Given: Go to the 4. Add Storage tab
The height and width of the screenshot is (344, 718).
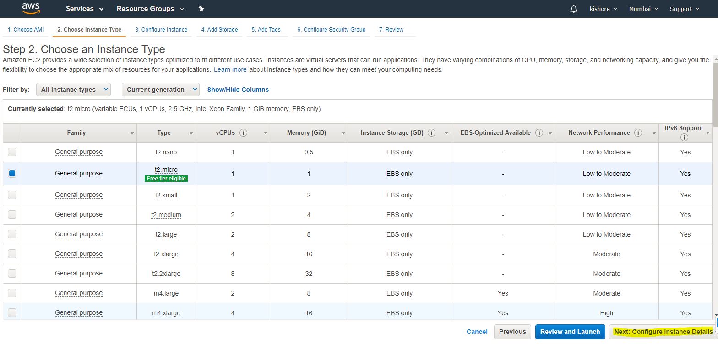Looking at the screenshot, I should pos(219,30).
